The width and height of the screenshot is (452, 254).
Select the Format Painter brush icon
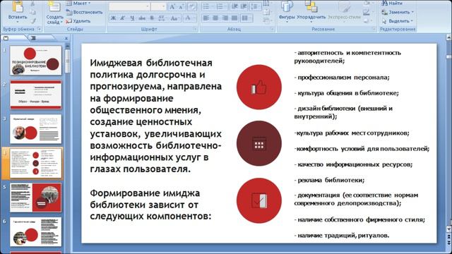32,20
